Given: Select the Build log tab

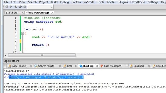Looking at the screenshot, I should [x=88, y=66].
